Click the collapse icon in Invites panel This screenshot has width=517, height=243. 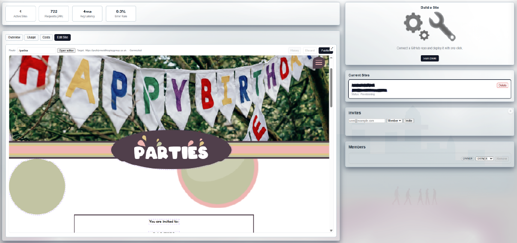(x=510, y=111)
